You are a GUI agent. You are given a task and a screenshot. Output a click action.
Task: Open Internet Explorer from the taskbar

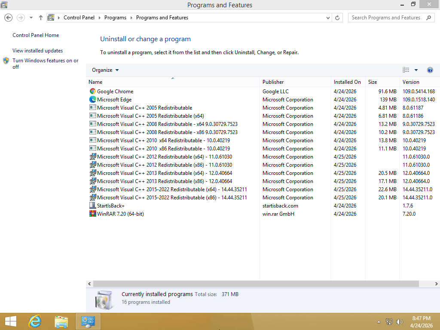[x=35, y=321]
